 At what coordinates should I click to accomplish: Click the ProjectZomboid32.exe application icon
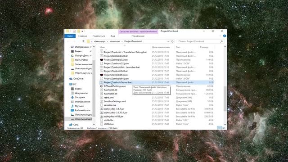[102, 60]
